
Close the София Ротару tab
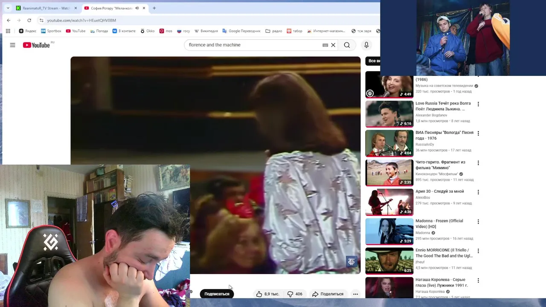pyautogui.click(x=144, y=8)
